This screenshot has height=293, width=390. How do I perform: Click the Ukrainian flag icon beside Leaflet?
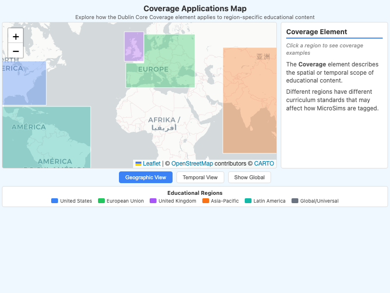tap(138, 163)
